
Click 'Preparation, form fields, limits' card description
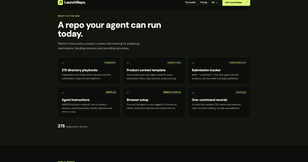tap(86, 77)
